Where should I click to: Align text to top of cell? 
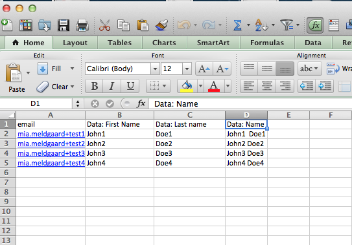[249, 69]
